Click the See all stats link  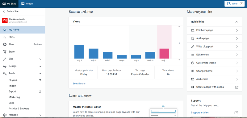point(79,83)
